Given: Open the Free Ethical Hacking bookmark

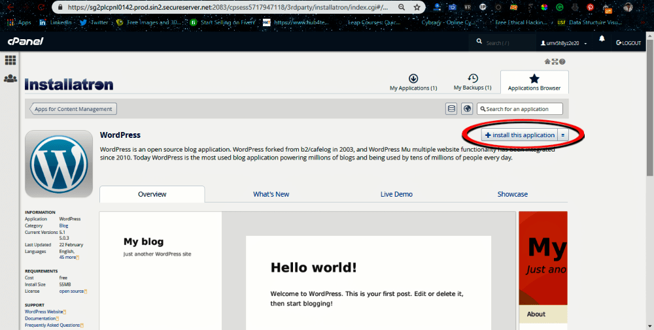Looking at the screenshot, I should click(x=521, y=22).
